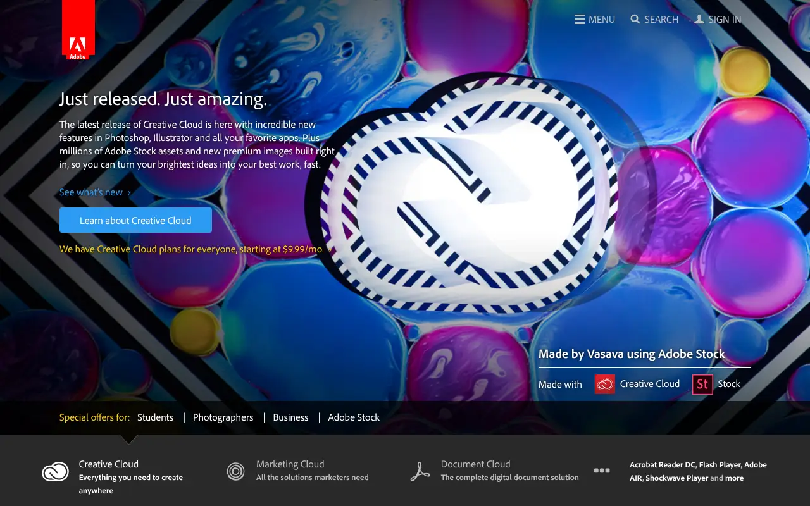Select the Marketing Cloud tab title
This screenshot has width=810, height=506.
click(290, 464)
